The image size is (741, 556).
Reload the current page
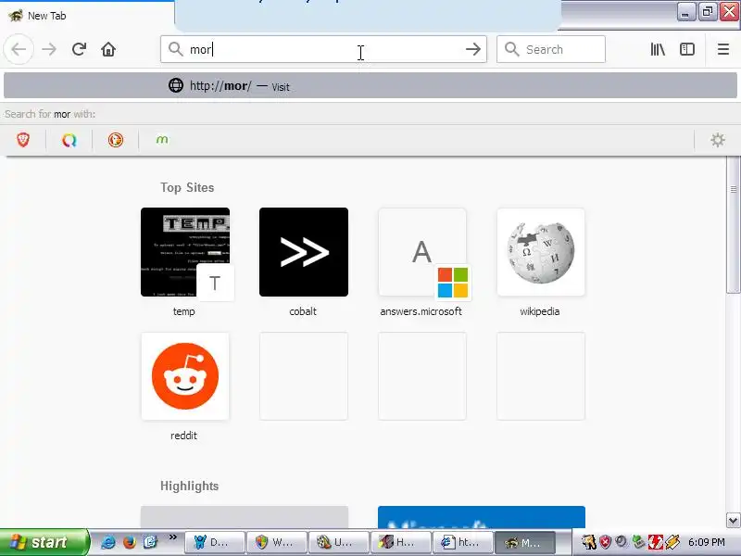pyautogui.click(x=79, y=49)
